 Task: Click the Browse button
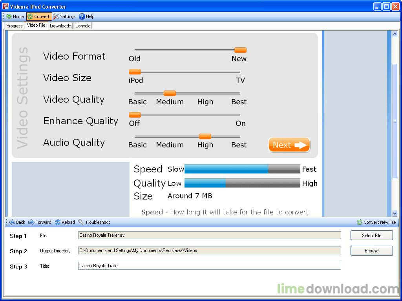coord(371,251)
